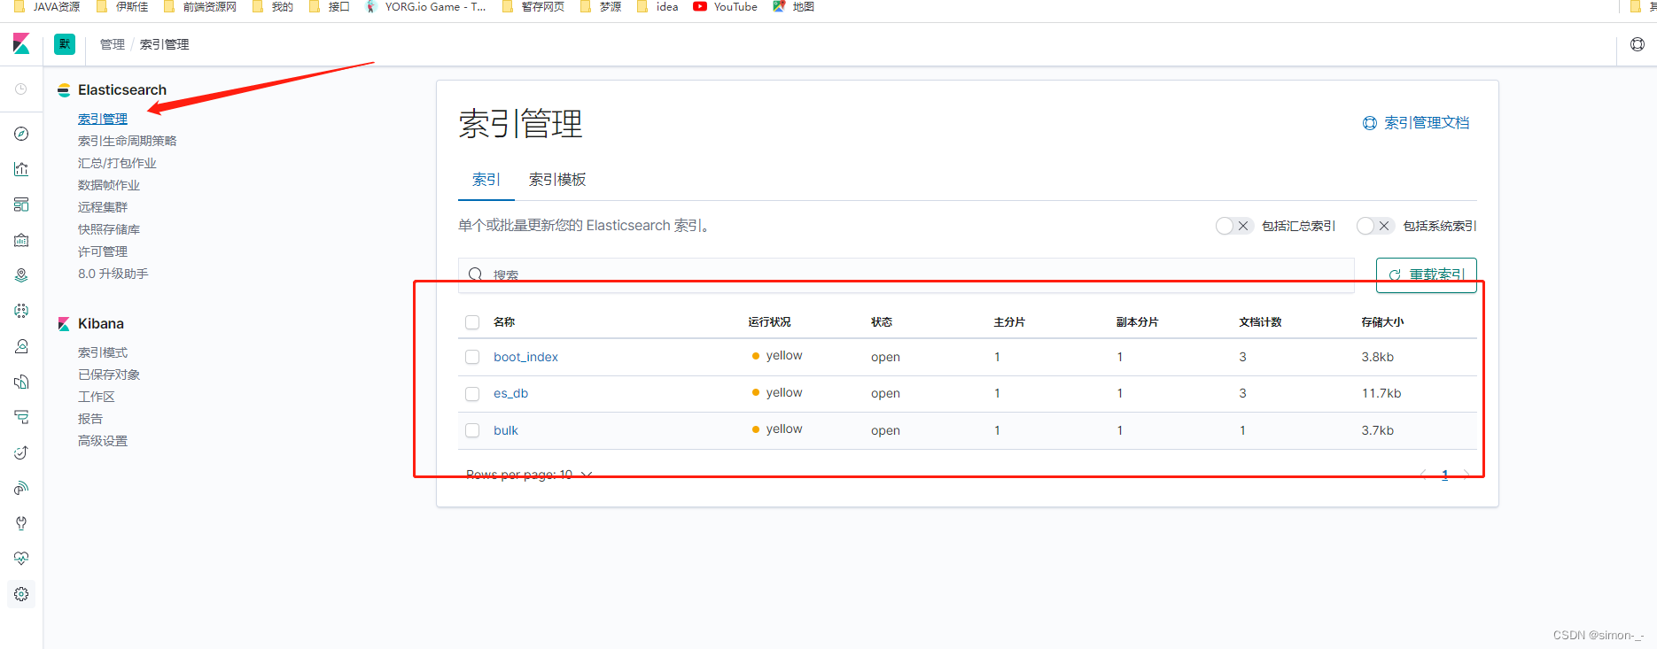Open Machine Learning from the sidebar icon
The height and width of the screenshot is (649, 1657).
(21, 311)
